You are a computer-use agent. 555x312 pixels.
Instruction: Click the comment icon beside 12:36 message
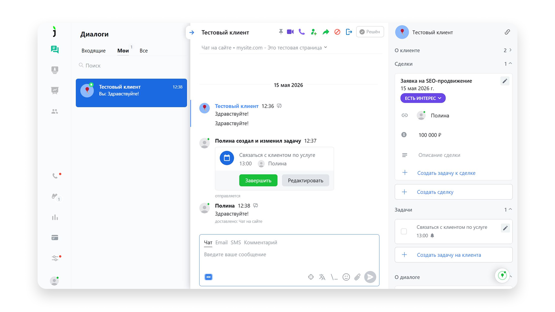[x=279, y=106]
